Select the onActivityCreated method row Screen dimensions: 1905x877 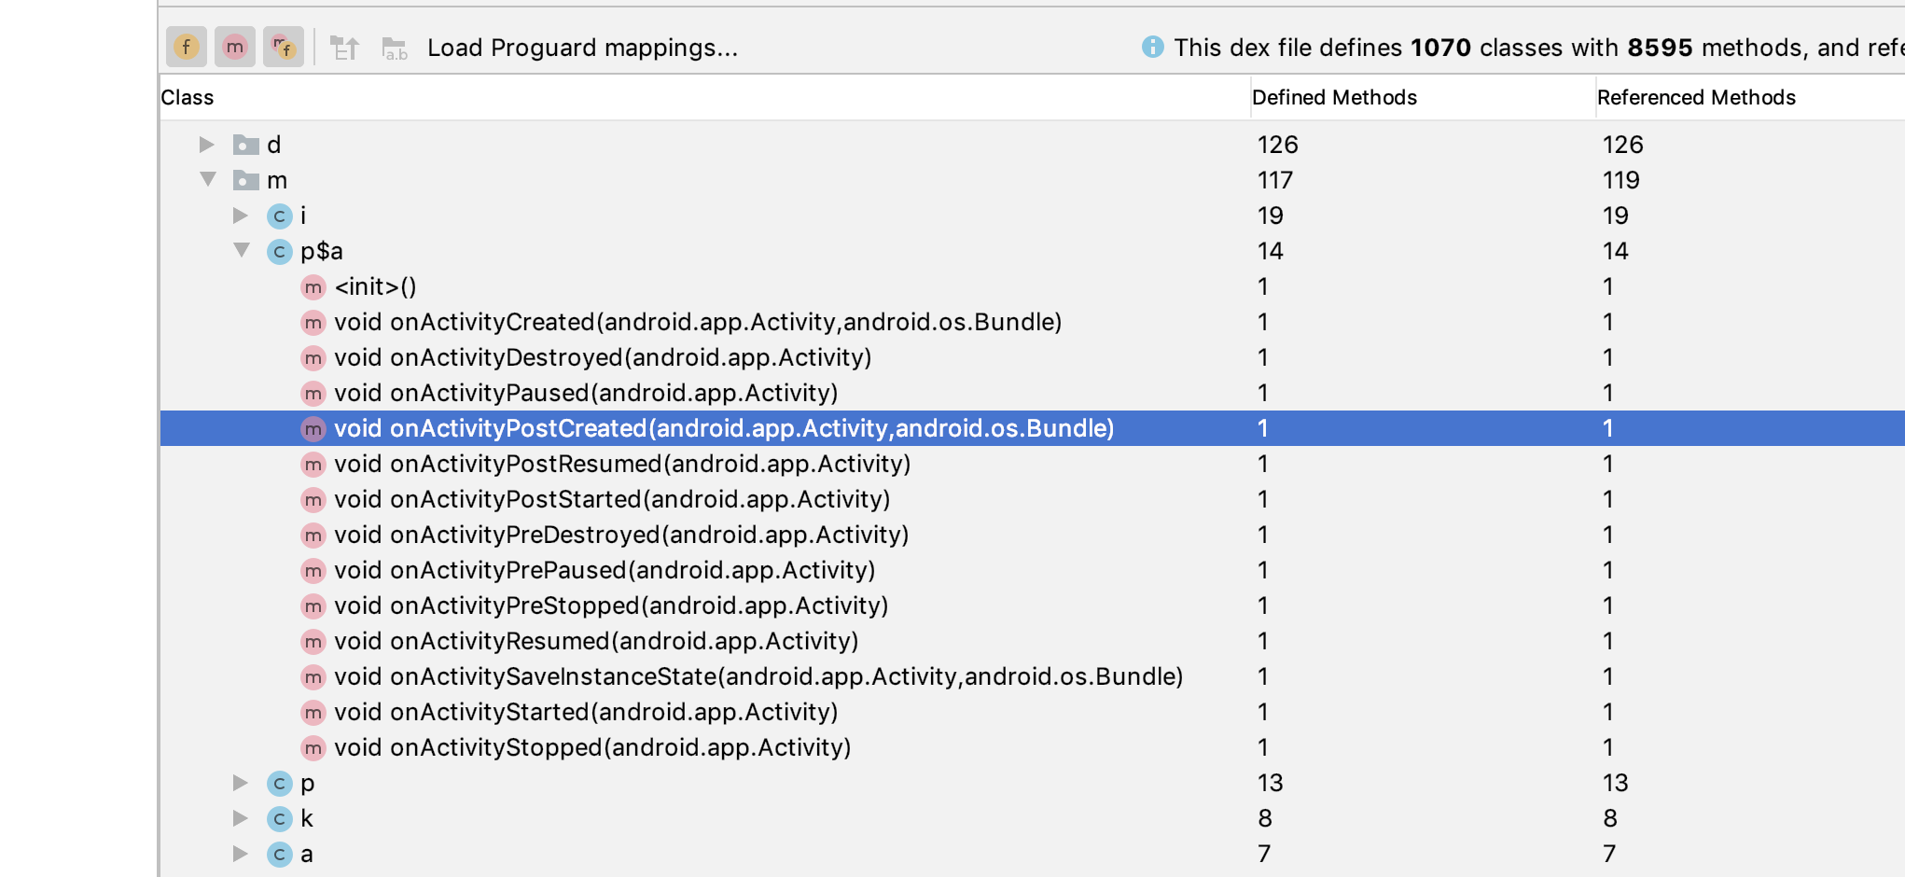(x=698, y=322)
